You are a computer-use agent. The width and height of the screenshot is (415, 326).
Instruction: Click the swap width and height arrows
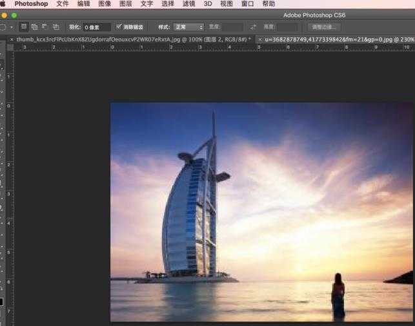[253, 27]
